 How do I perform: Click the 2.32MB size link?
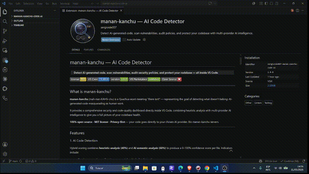(x=272, y=85)
